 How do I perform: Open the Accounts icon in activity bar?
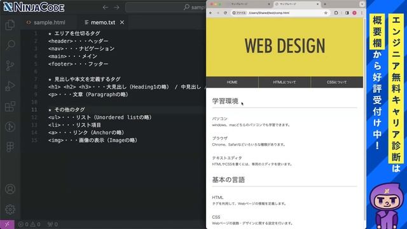click(x=10, y=189)
